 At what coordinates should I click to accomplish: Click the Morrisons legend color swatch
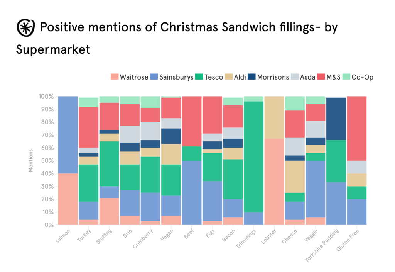(252, 77)
